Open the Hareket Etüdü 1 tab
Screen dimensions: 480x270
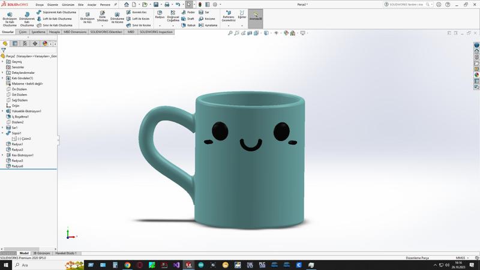66,253
